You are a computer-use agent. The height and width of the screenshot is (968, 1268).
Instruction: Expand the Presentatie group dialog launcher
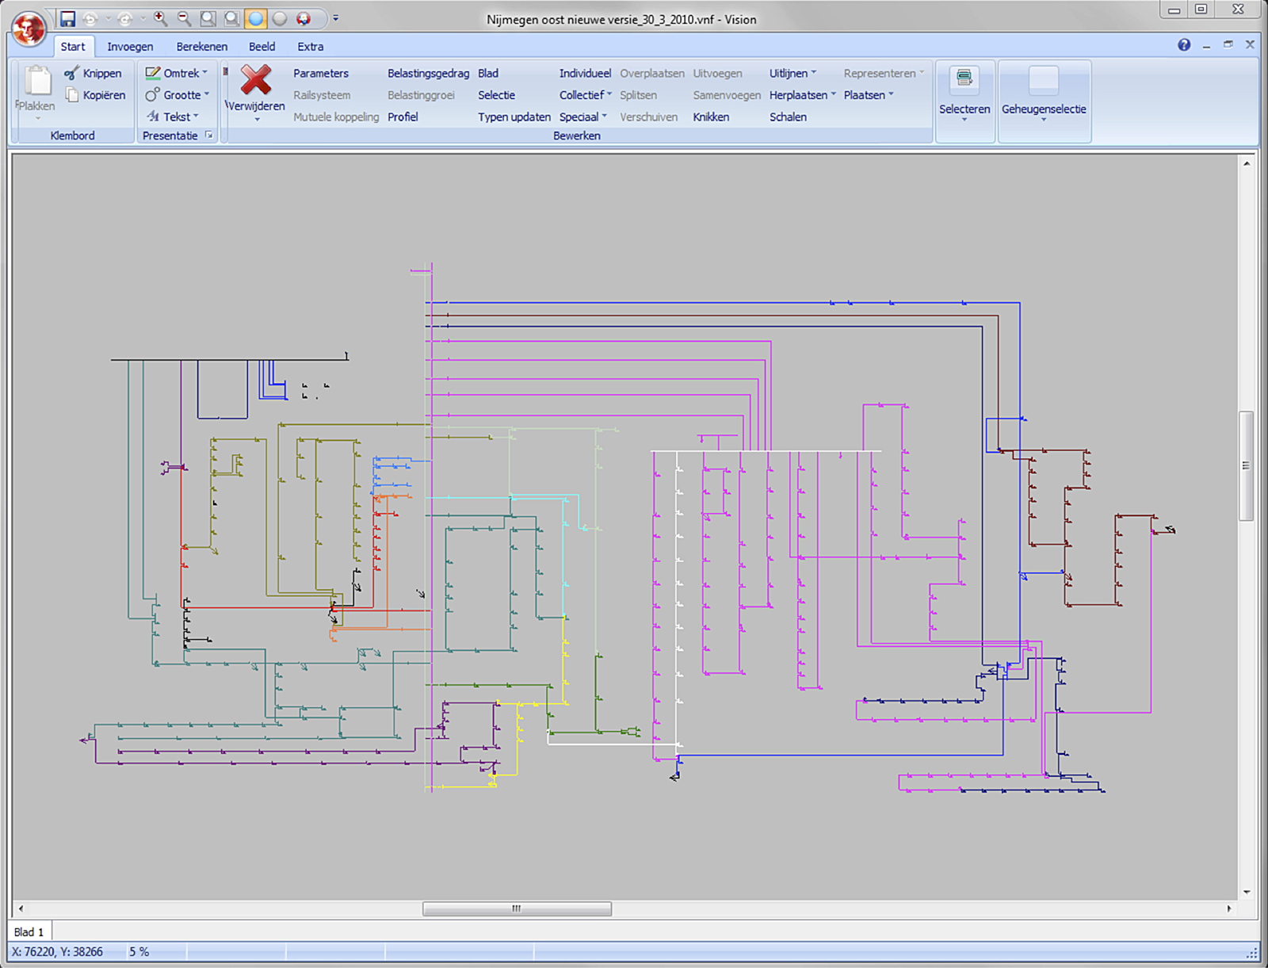pos(209,136)
